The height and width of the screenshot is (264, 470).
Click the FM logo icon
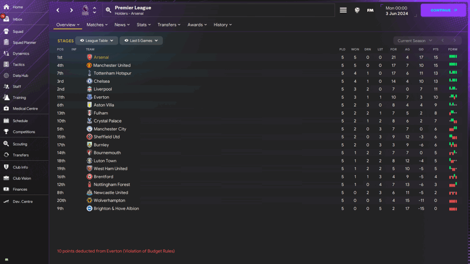pos(370,10)
